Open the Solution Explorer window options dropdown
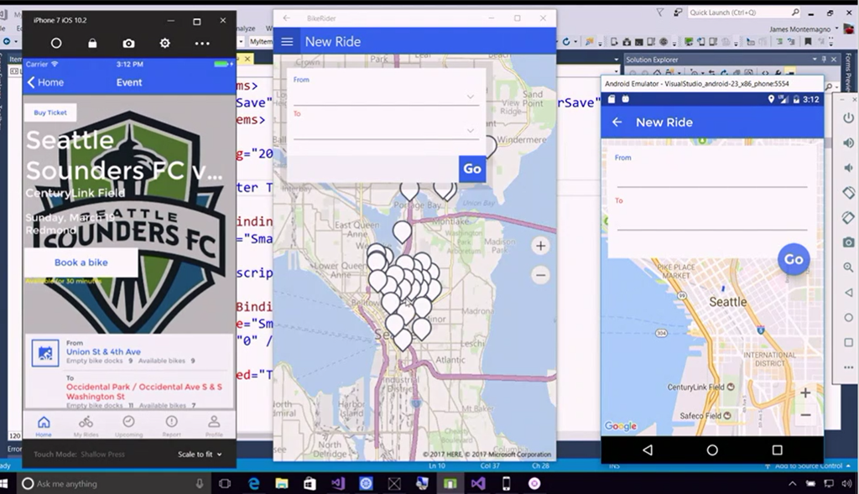859x494 pixels. pos(815,60)
